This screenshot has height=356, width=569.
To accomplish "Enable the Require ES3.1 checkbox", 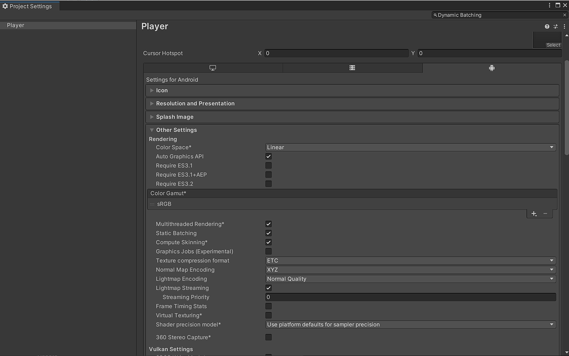I will [268, 165].
